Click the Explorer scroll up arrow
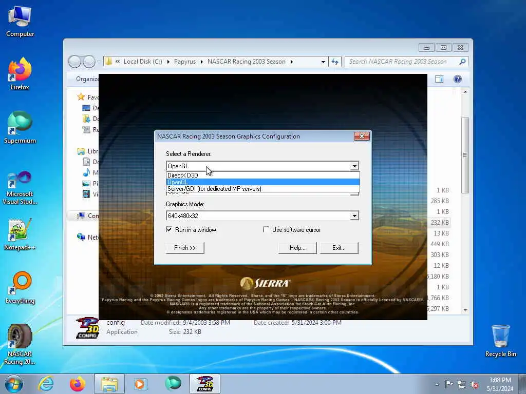Screen dimensions: 526x394 pos(465,92)
